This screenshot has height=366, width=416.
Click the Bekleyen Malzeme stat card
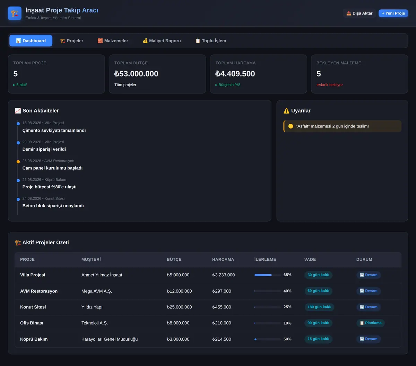click(x=359, y=74)
